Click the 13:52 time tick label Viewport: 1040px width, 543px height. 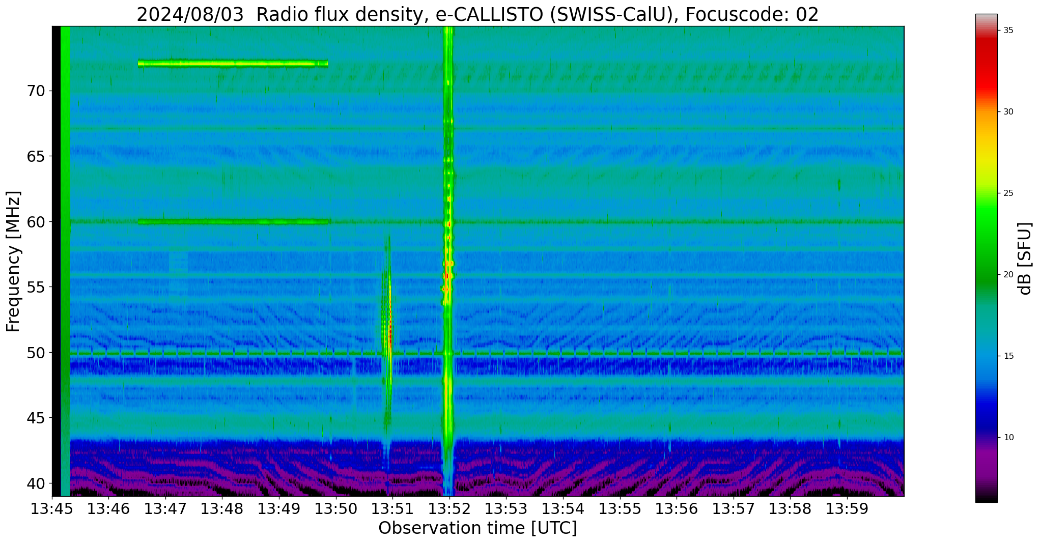(x=449, y=508)
